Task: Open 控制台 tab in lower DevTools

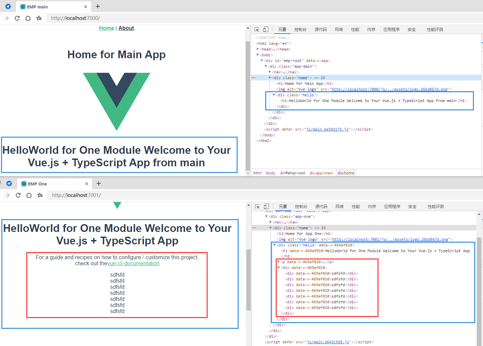Action: point(301,207)
